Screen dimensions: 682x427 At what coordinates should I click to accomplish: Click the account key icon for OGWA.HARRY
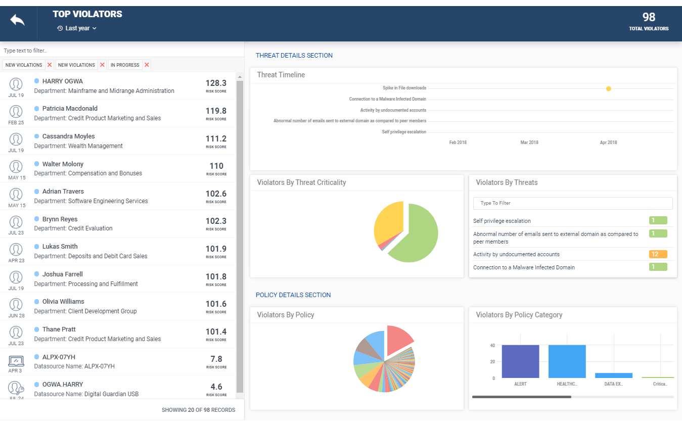(16, 388)
